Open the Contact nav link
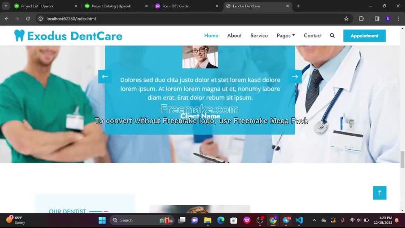405x228 pixels. click(313, 36)
